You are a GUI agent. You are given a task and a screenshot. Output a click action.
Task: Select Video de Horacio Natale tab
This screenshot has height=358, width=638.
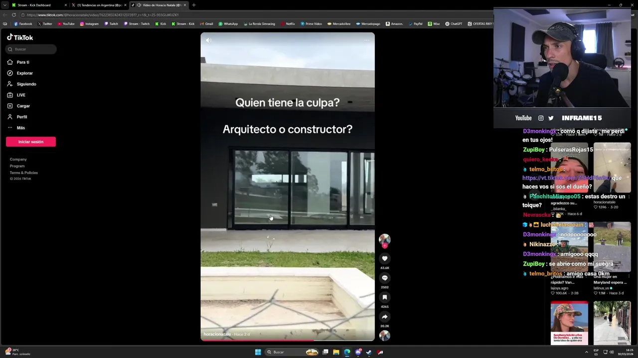click(159, 5)
